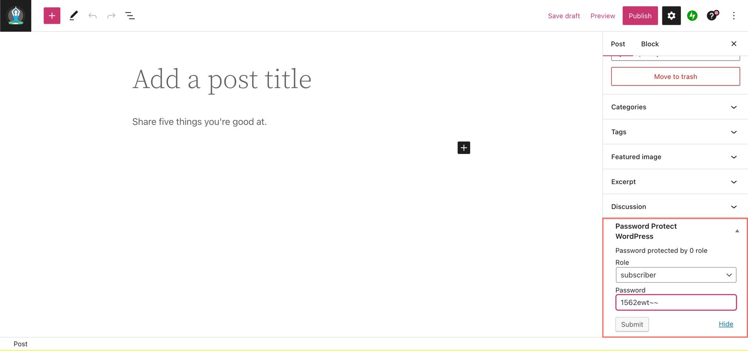This screenshot has width=748, height=351.
Task: Open the Options three-dot menu
Action: 734,15
